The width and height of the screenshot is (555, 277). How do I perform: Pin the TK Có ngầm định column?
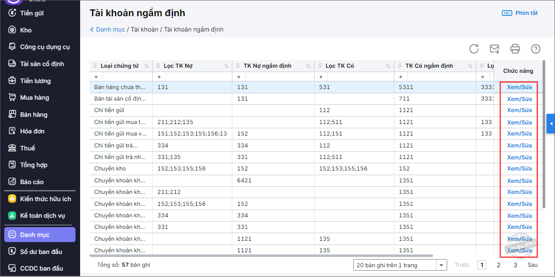tap(400, 66)
